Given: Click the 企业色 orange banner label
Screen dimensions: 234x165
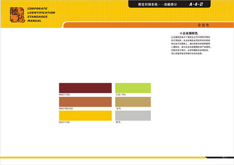Looking at the screenshot, I should (x=203, y=25).
